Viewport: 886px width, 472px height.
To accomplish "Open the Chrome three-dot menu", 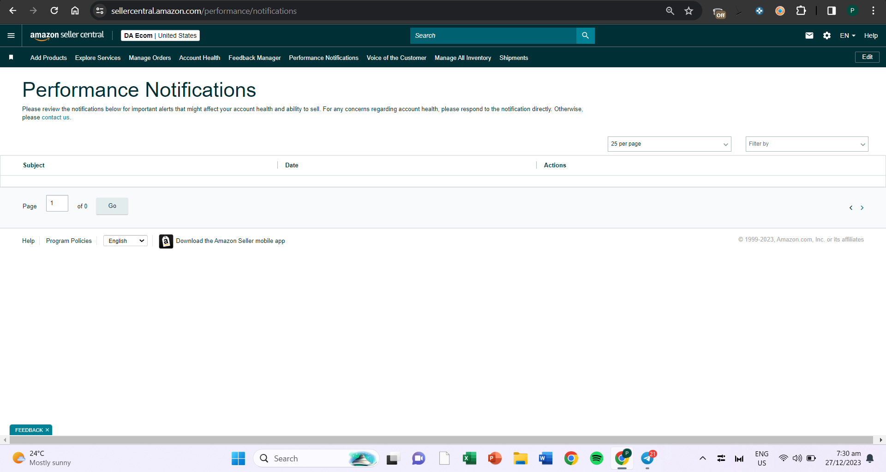I will (873, 11).
